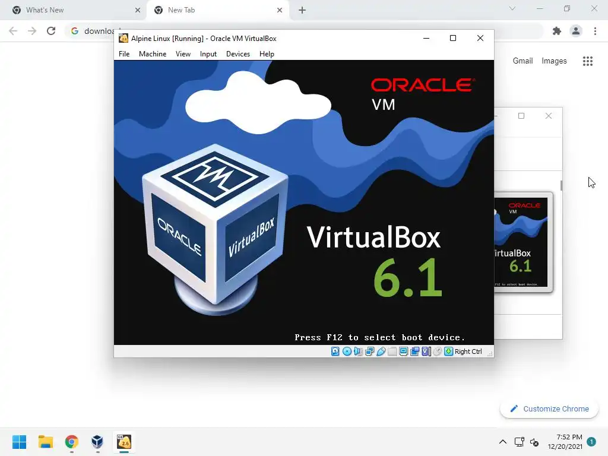Open the notification badge in the taskbar
This screenshot has width=608, height=456.
(x=591, y=442)
